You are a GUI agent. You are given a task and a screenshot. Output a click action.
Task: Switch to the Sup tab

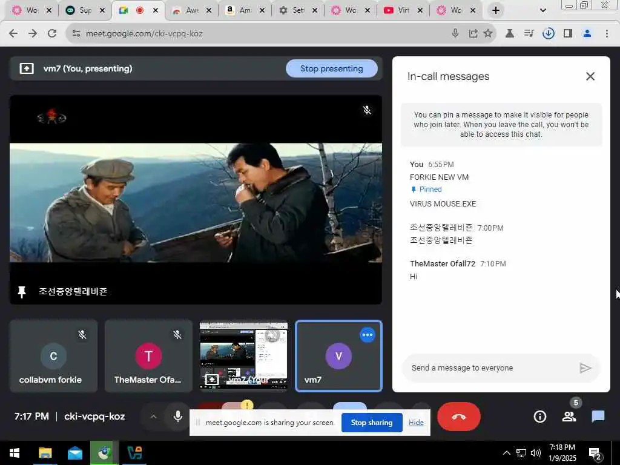click(79, 11)
